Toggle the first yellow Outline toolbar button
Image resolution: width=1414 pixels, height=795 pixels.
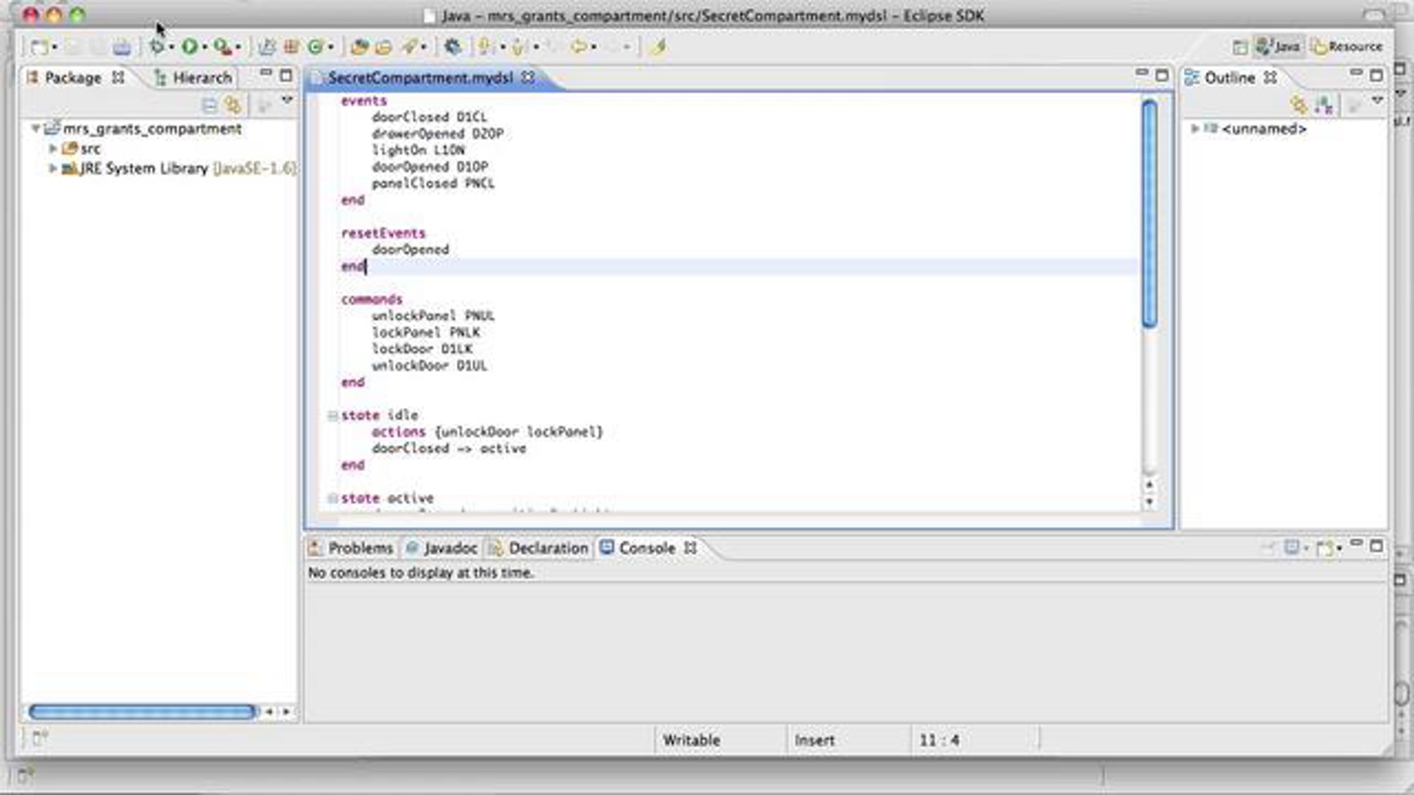click(1298, 105)
